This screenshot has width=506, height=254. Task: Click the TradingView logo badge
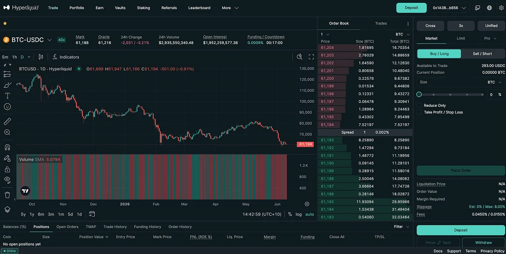[25, 191]
